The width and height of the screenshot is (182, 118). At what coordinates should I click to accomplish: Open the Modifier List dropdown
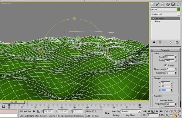[x=179, y=14]
